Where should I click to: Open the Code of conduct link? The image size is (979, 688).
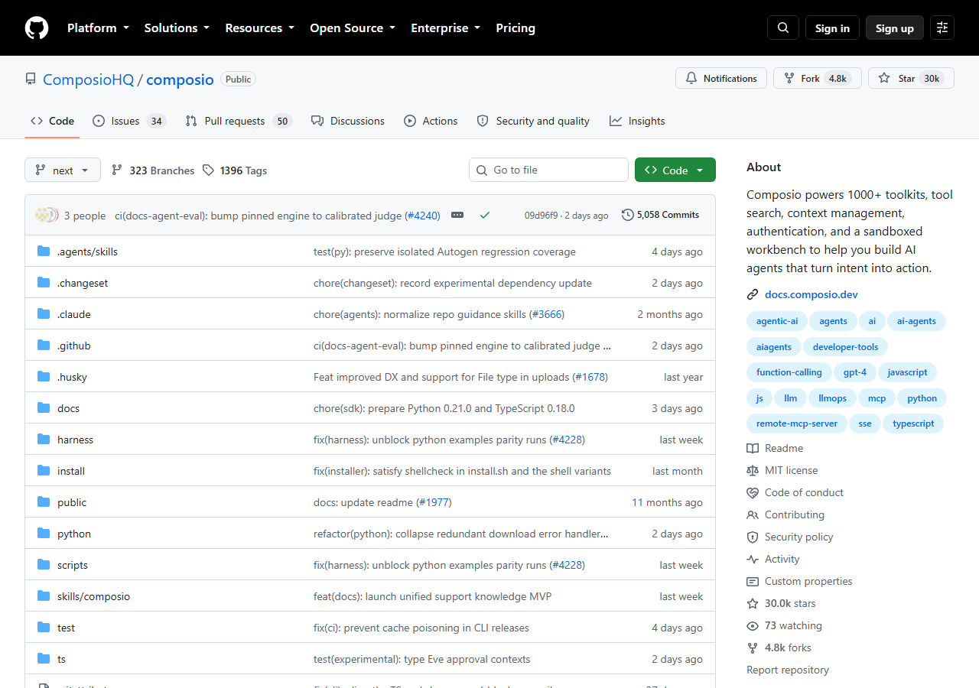[x=795, y=492]
